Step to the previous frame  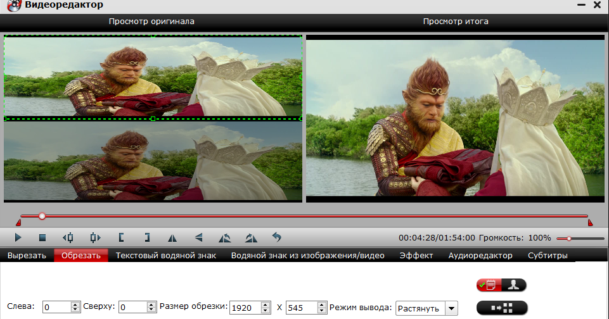pyautogui.click(x=68, y=237)
